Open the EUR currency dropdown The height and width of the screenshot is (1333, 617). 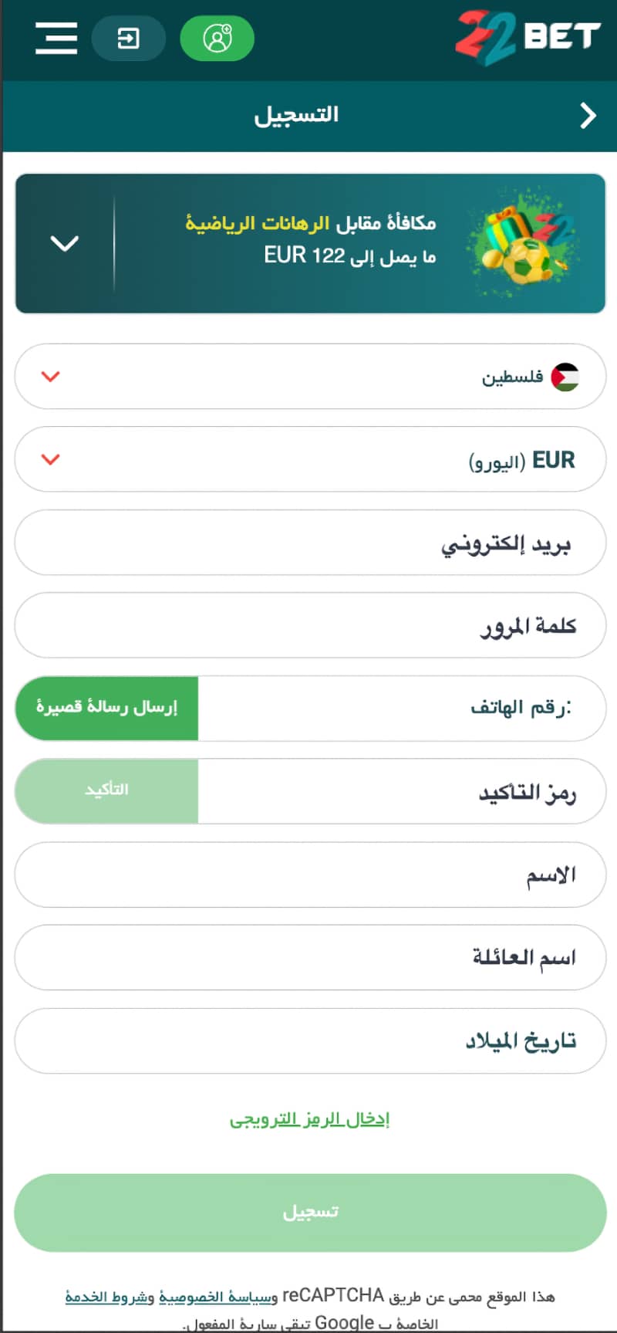click(308, 460)
